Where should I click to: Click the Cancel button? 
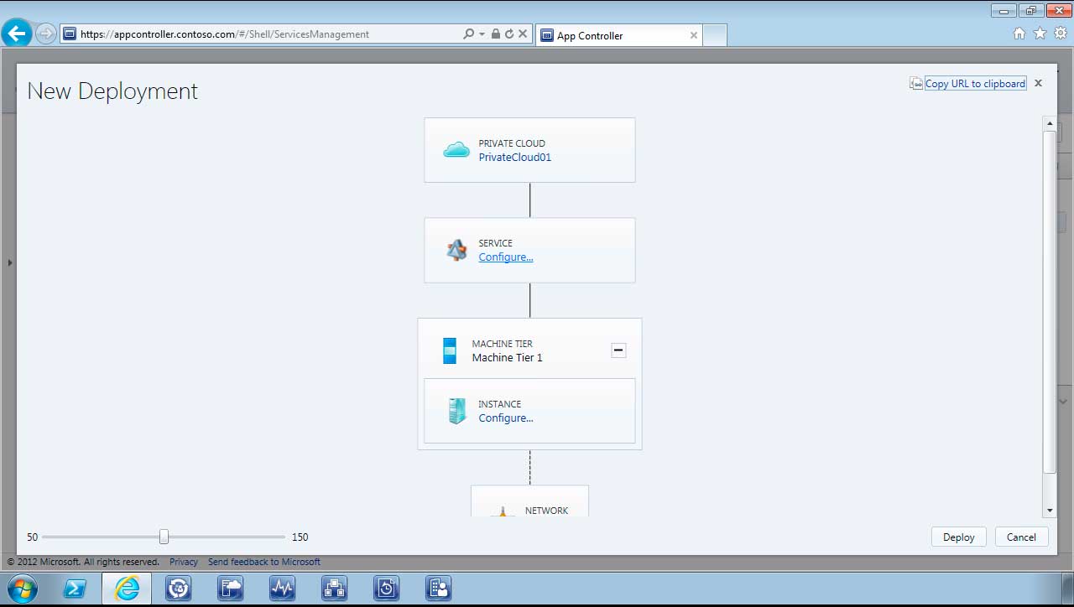pos(1021,537)
